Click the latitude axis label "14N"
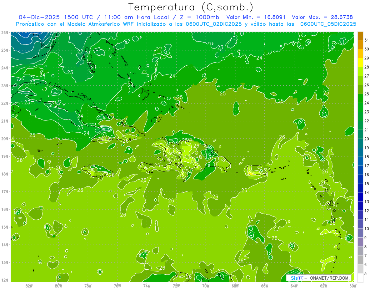Image resolution: width=375 pixels, height=290 pixels. coord(5,245)
